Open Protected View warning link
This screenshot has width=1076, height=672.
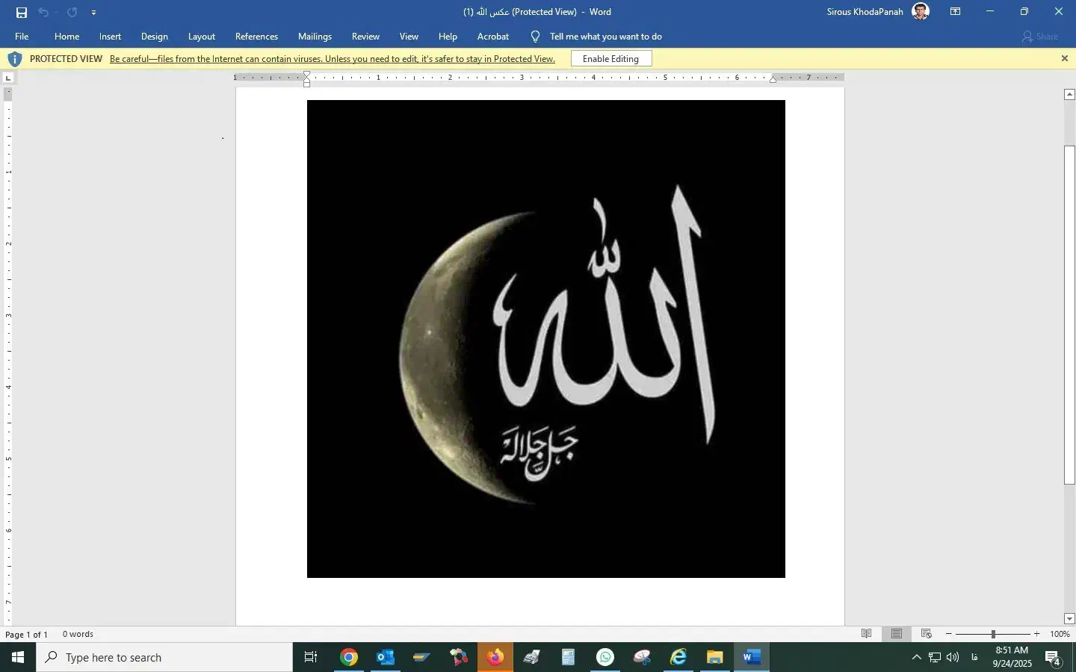(332, 59)
